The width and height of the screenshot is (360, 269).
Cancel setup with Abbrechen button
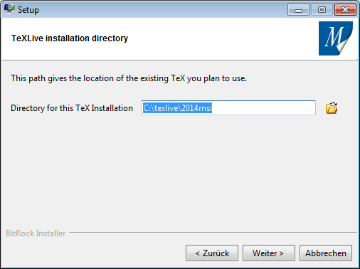[326, 253]
